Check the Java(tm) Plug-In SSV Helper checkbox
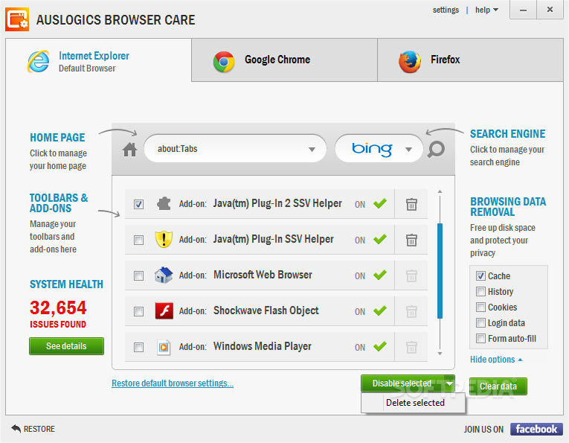The width and height of the screenshot is (569, 443). pos(138,240)
